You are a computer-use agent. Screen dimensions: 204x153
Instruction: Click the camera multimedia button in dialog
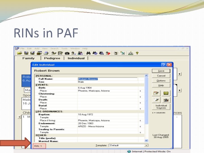coord(166,100)
